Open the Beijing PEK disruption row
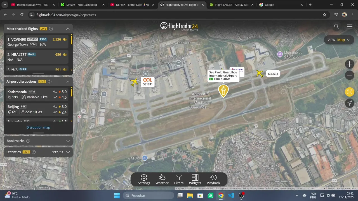358x201 pixels. tap(37, 109)
